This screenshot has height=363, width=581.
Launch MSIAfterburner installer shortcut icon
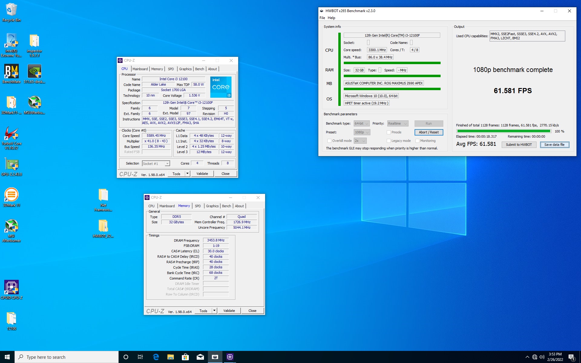click(x=34, y=105)
